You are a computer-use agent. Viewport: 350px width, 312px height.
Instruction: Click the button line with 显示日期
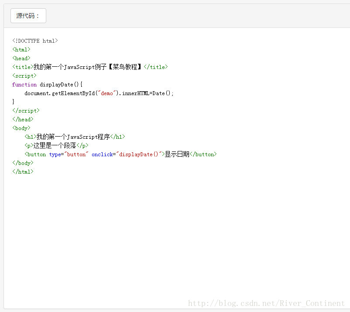pyautogui.click(x=120, y=154)
